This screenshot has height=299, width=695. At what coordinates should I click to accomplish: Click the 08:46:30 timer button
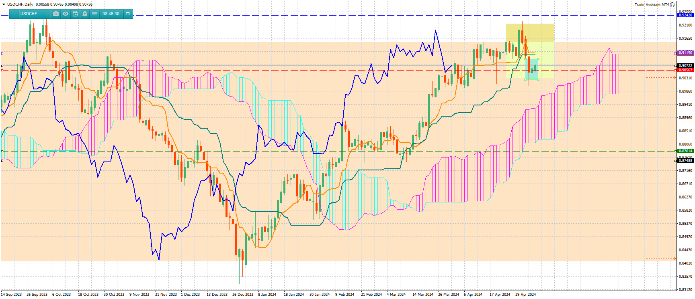(111, 14)
